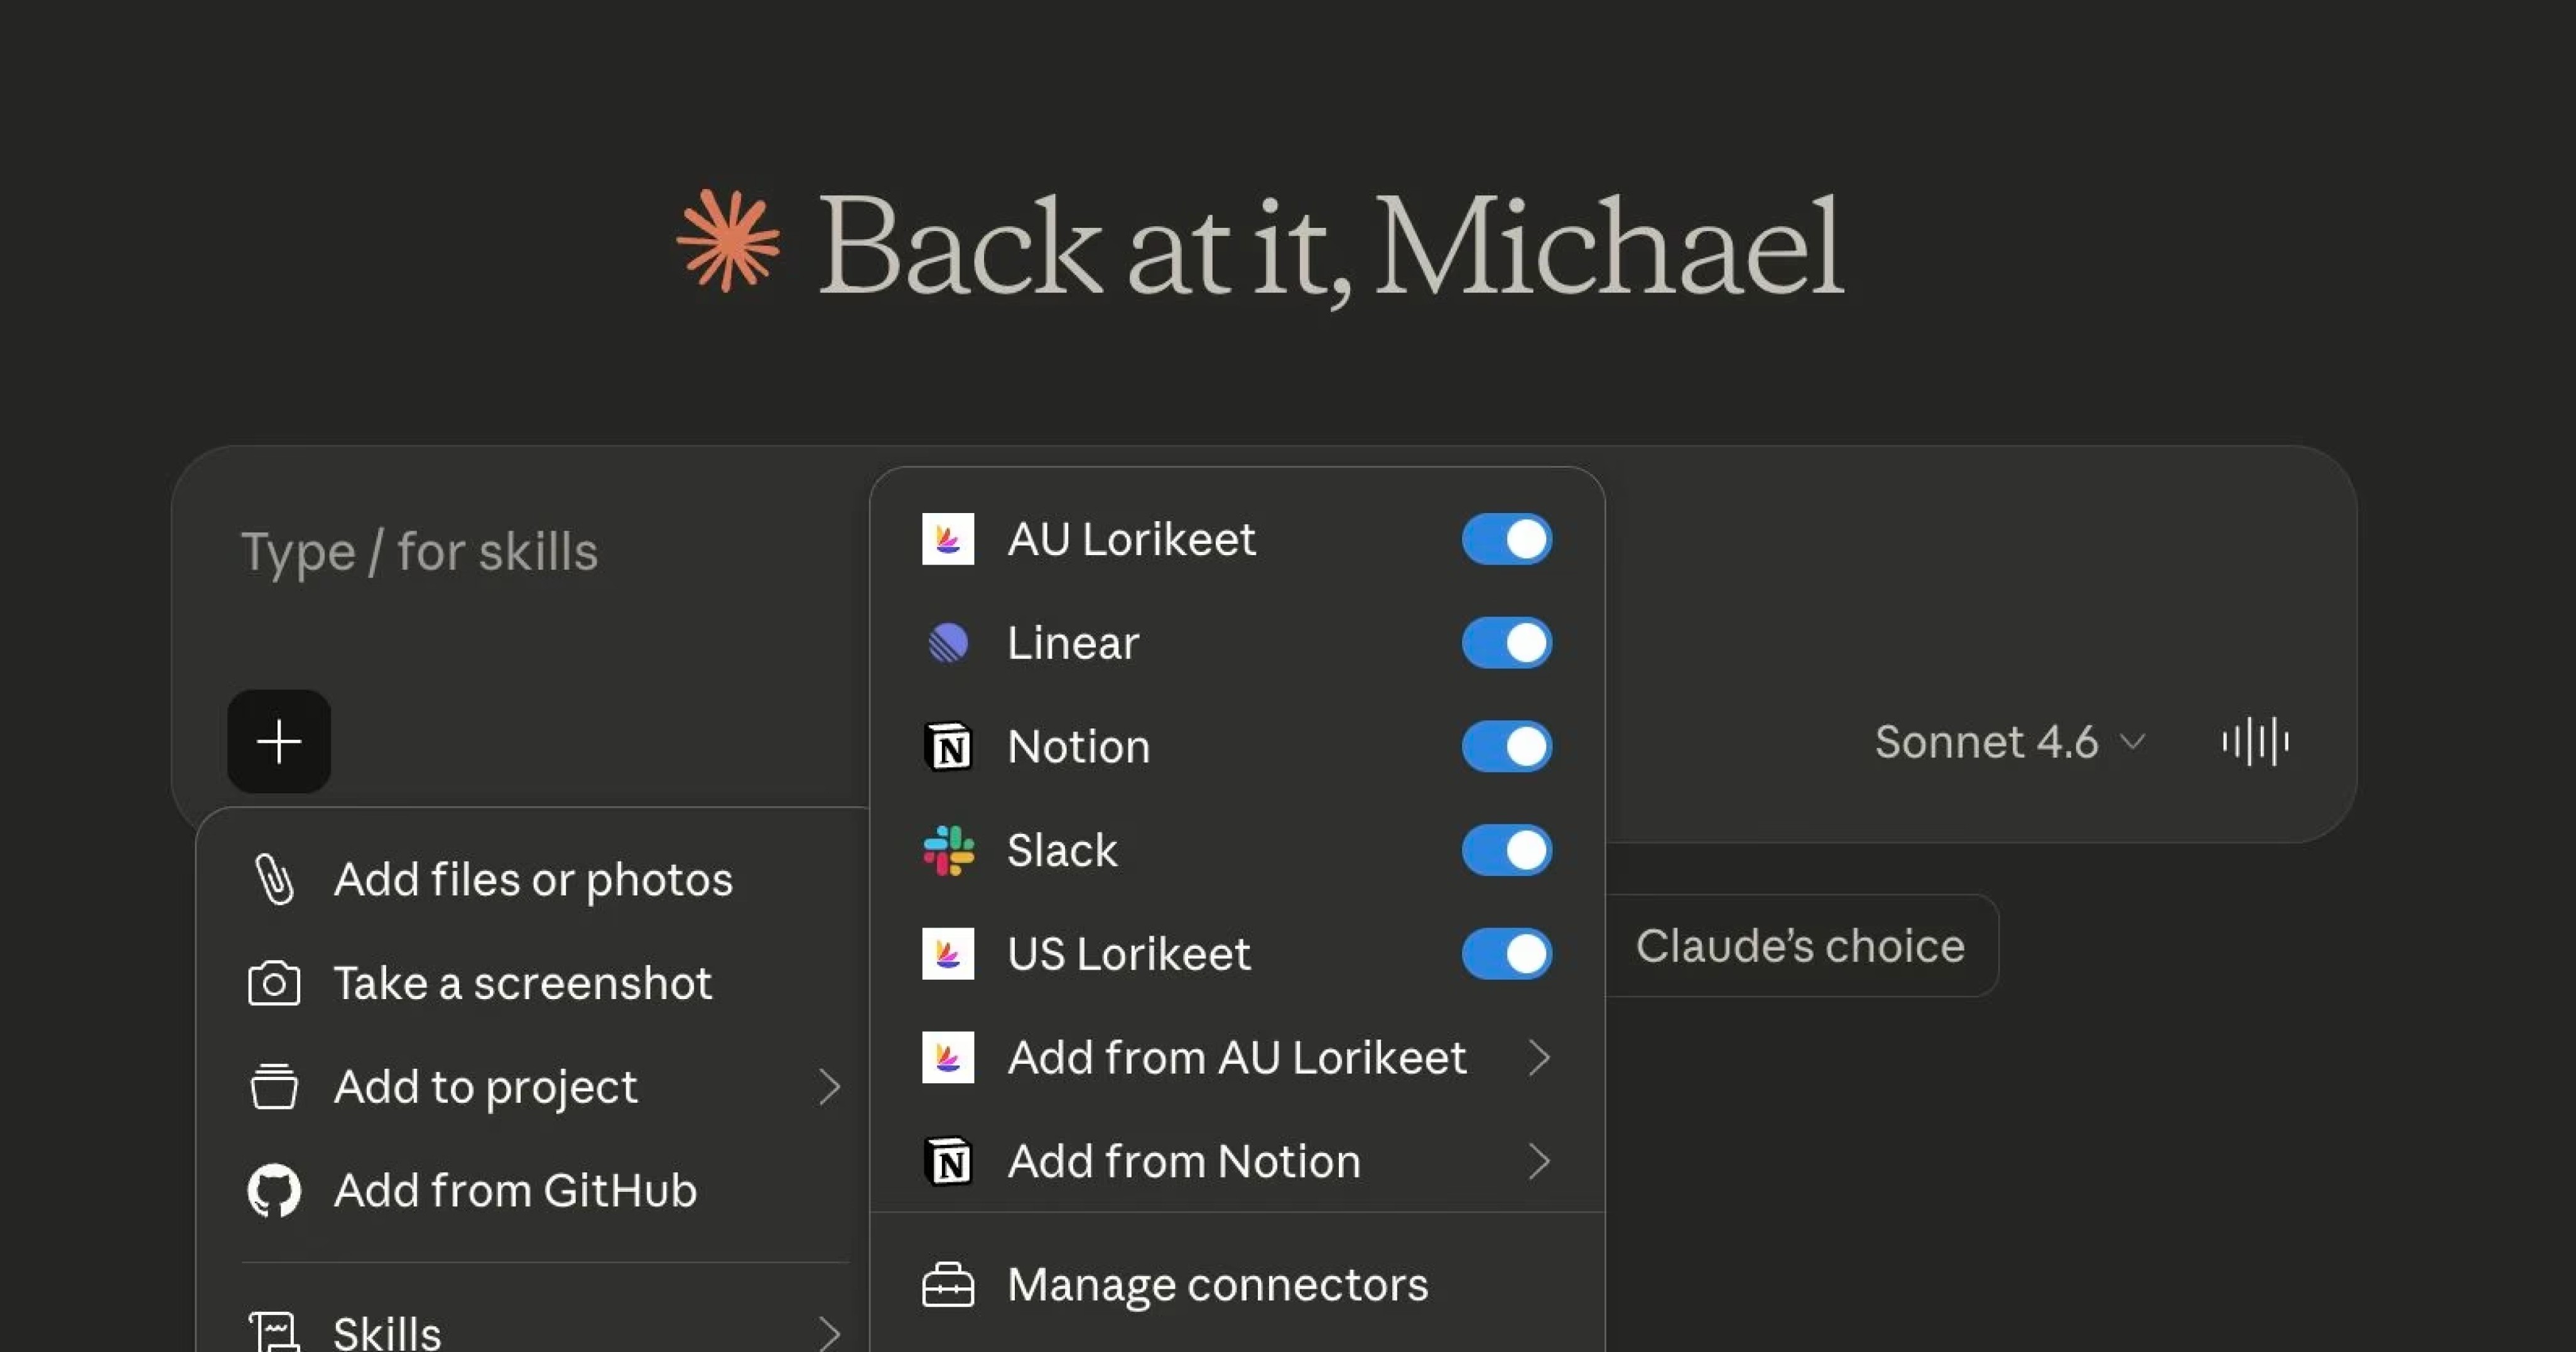This screenshot has width=2576, height=1352.
Task: Click the voice mode waveform icon
Action: [x=2254, y=741]
